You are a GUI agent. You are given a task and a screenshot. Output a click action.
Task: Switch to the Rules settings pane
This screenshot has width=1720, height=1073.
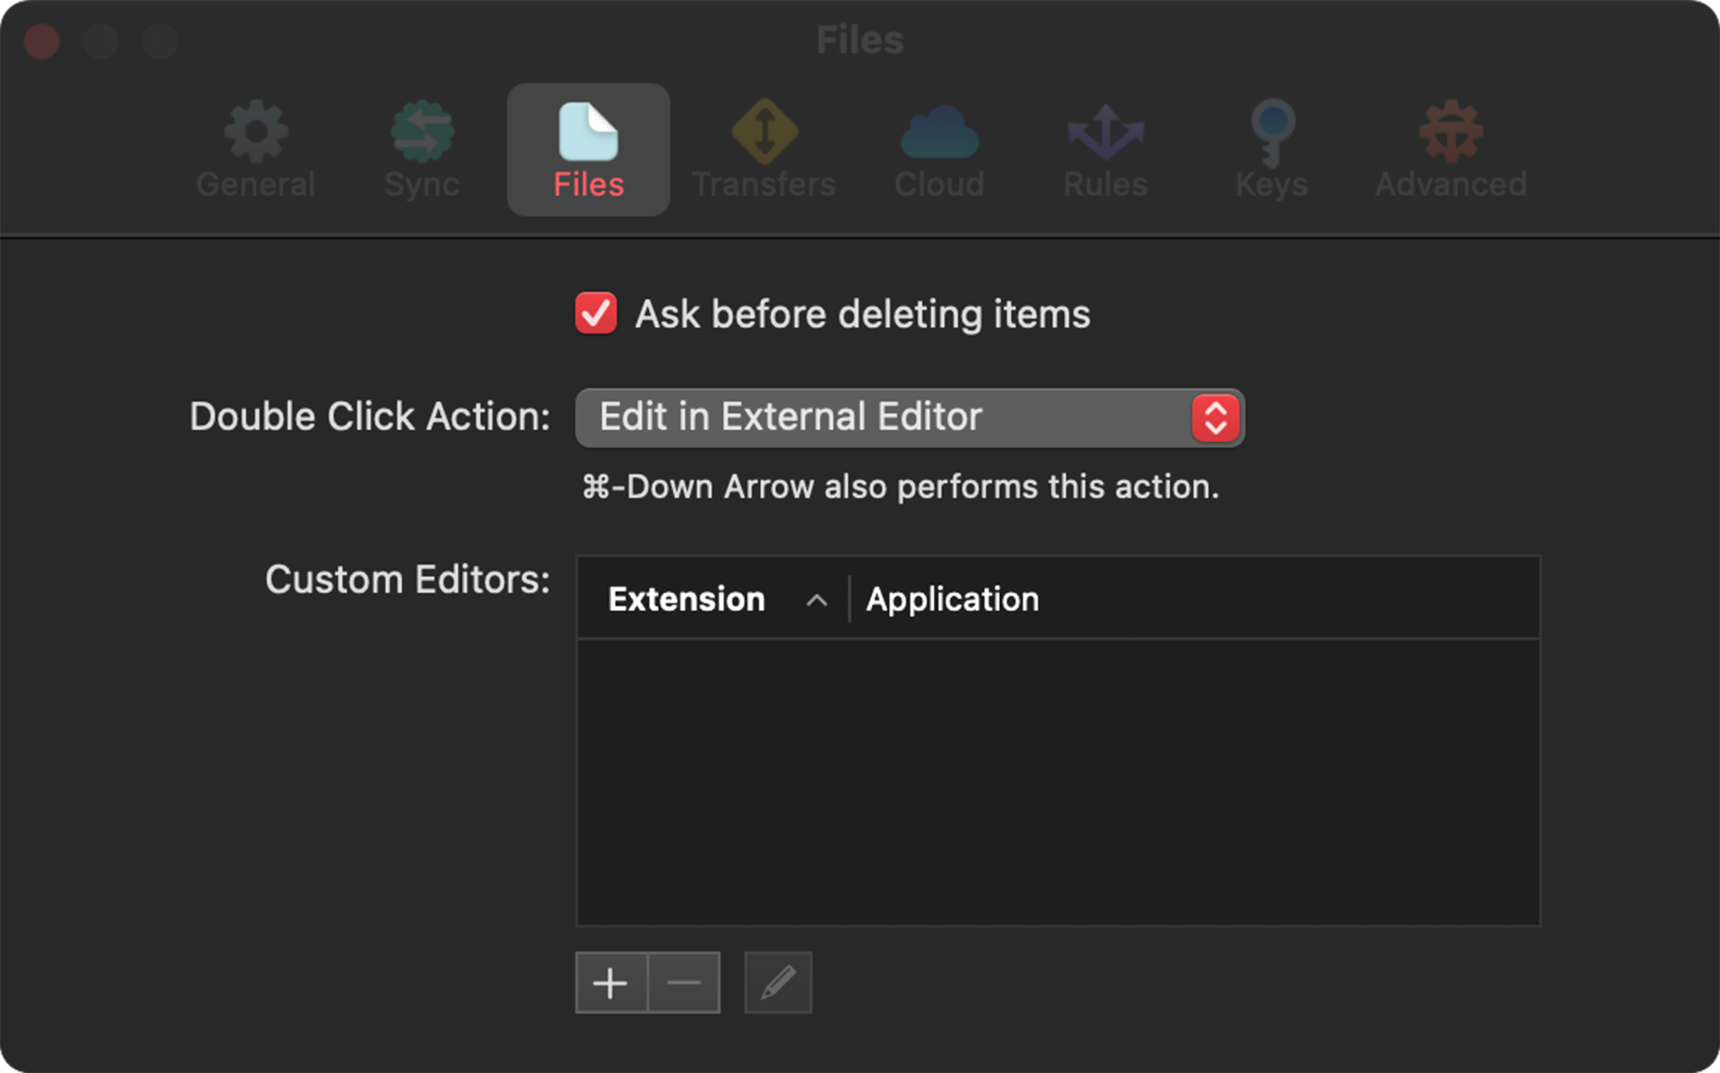[1104, 148]
